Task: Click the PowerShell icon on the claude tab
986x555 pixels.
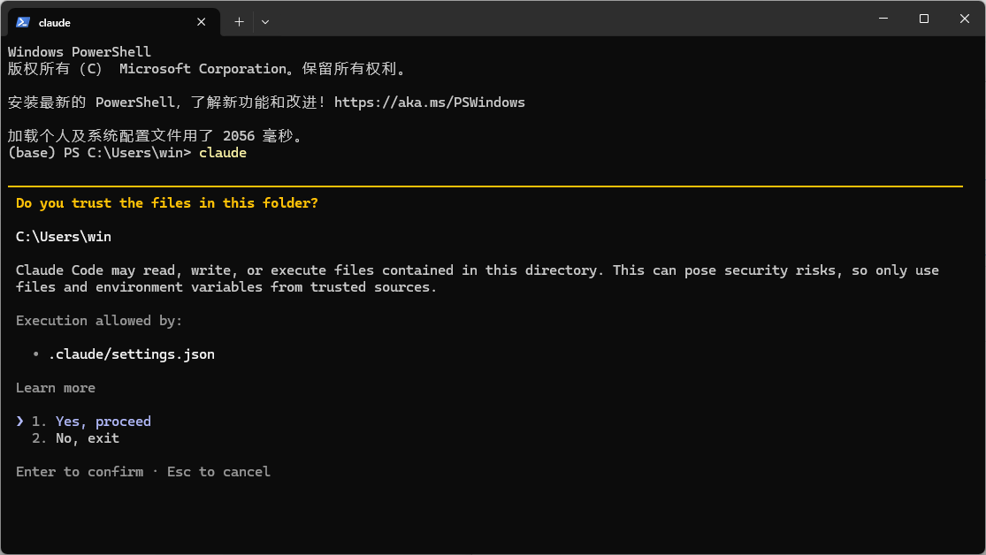Action: pyautogui.click(x=21, y=21)
